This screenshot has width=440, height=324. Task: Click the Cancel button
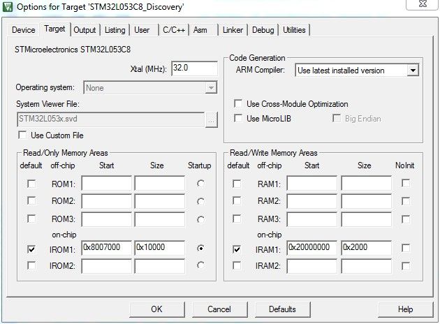tap(220, 309)
